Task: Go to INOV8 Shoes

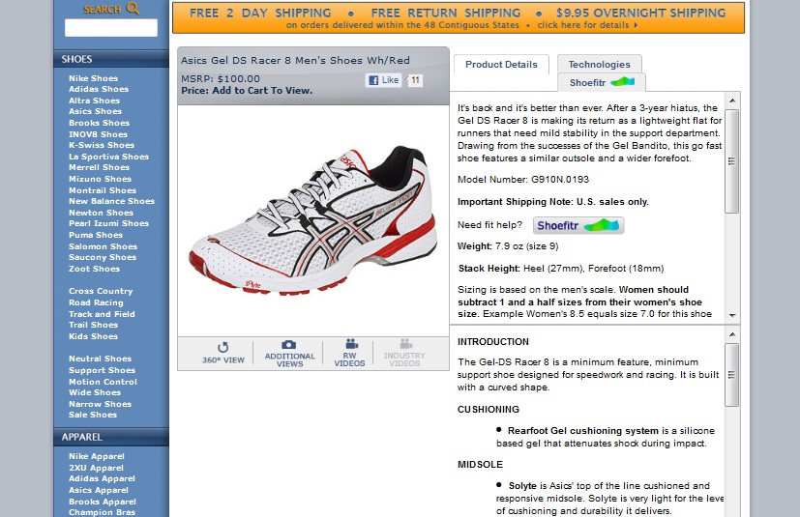Action: click(98, 134)
